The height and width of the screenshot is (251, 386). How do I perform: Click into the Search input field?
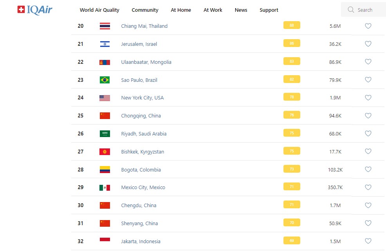(x=368, y=10)
